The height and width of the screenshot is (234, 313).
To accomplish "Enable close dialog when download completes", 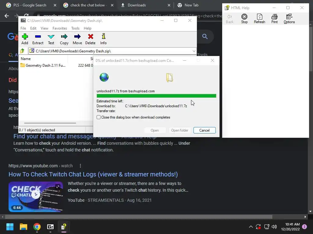I will click(x=99, y=117).
